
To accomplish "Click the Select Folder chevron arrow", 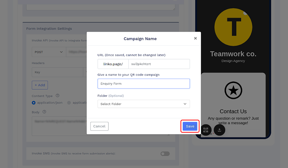I will (x=185, y=104).
